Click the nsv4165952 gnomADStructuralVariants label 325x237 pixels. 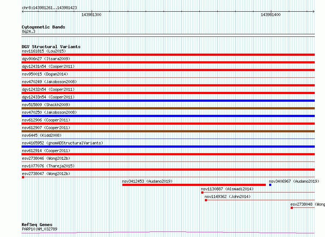tap(62, 143)
